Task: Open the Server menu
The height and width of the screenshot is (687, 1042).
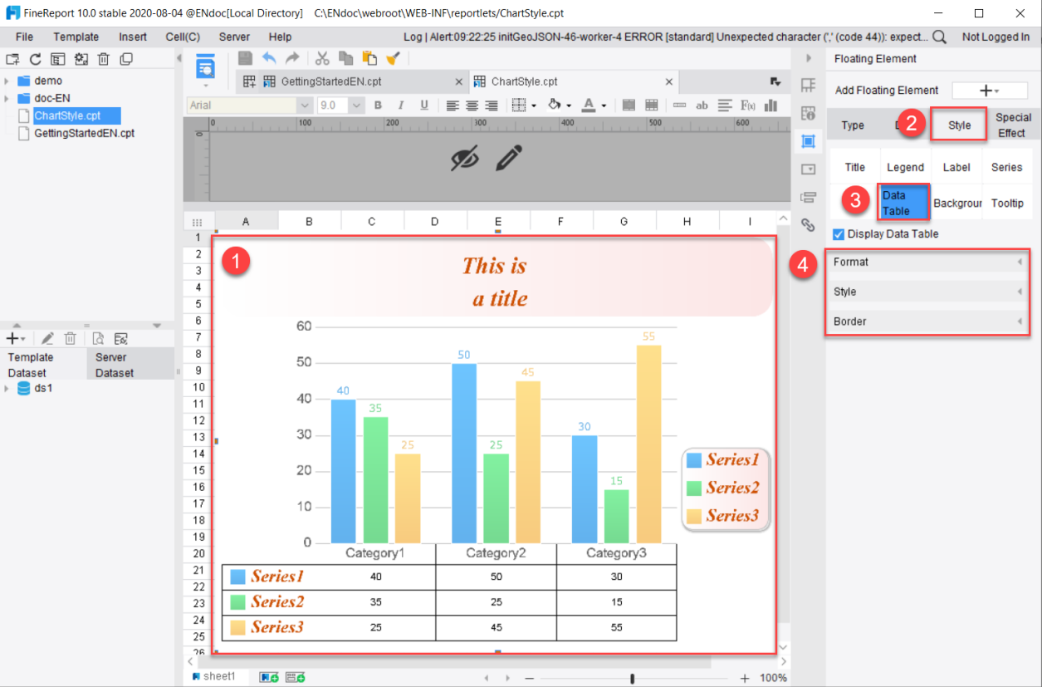Action: (234, 37)
